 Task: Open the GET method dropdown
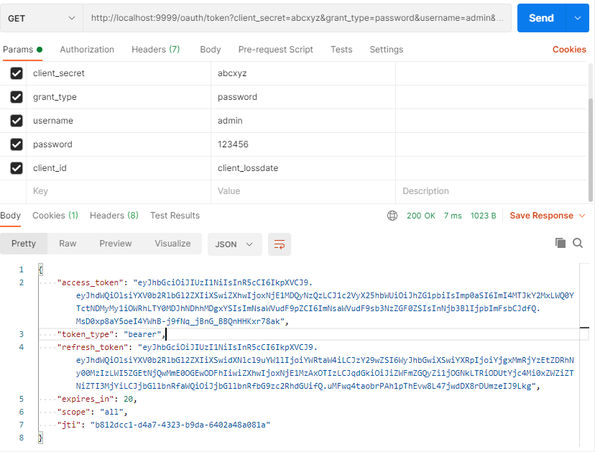(42, 18)
